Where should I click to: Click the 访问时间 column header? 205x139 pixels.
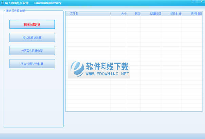[196, 14]
